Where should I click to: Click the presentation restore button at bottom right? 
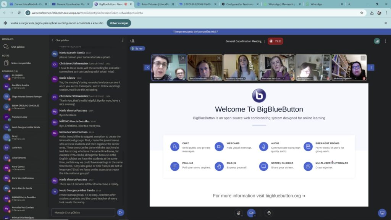381,213
